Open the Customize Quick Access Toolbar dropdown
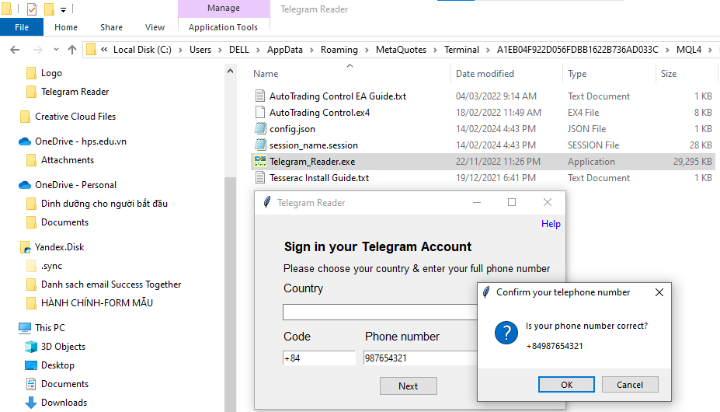This screenshot has height=412, width=720. (x=63, y=9)
